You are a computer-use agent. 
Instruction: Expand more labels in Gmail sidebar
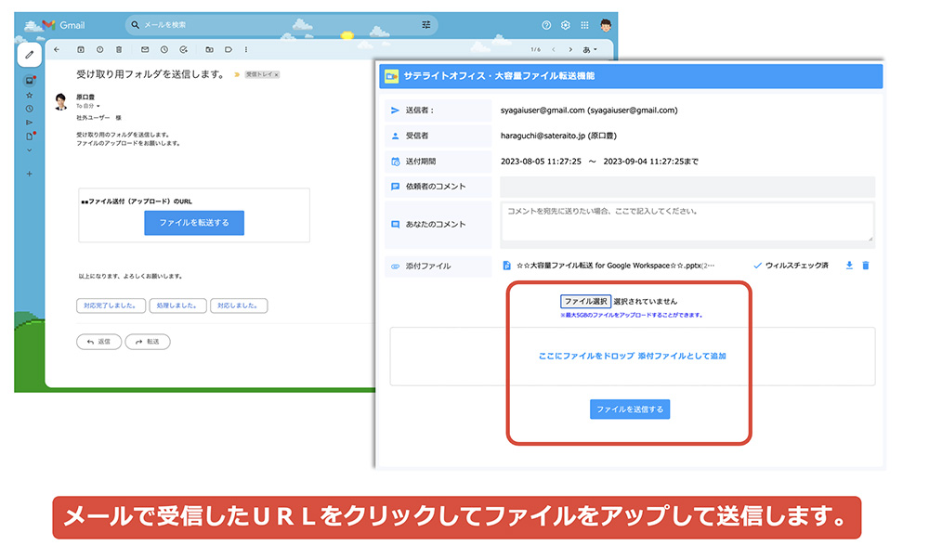pos(29,150)
